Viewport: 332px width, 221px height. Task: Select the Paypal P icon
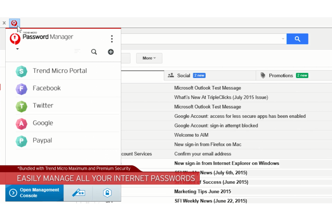(21, 141)
